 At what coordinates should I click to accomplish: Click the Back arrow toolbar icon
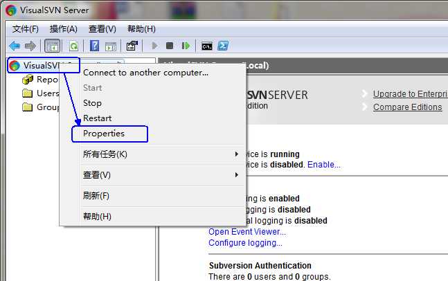(15, 46)
